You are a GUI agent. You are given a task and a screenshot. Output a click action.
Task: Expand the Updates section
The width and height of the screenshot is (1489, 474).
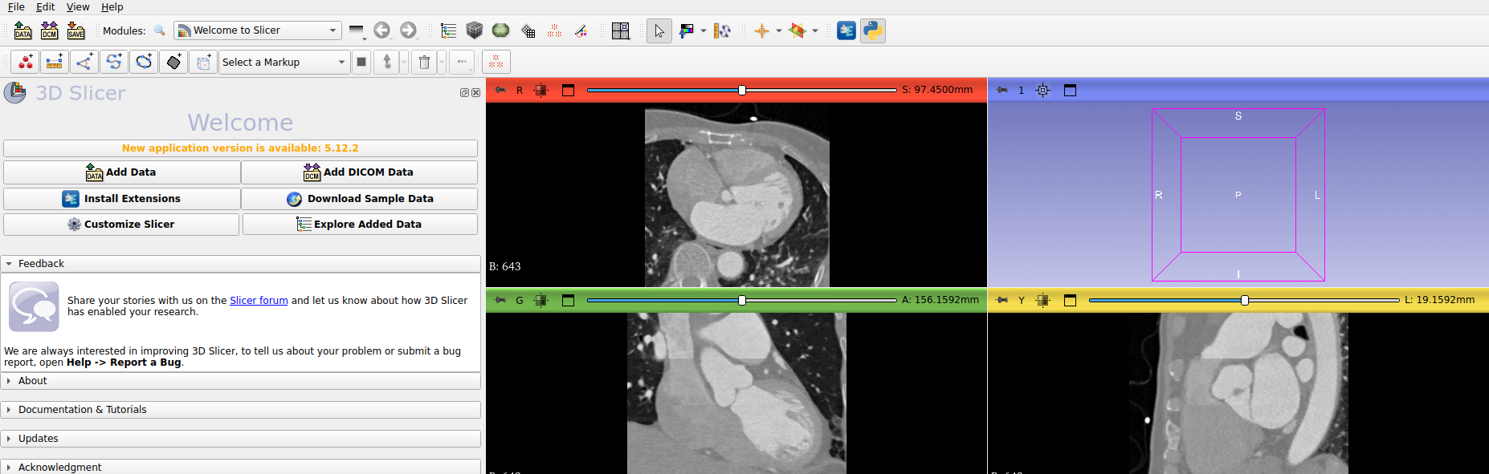tap(241, 439)
